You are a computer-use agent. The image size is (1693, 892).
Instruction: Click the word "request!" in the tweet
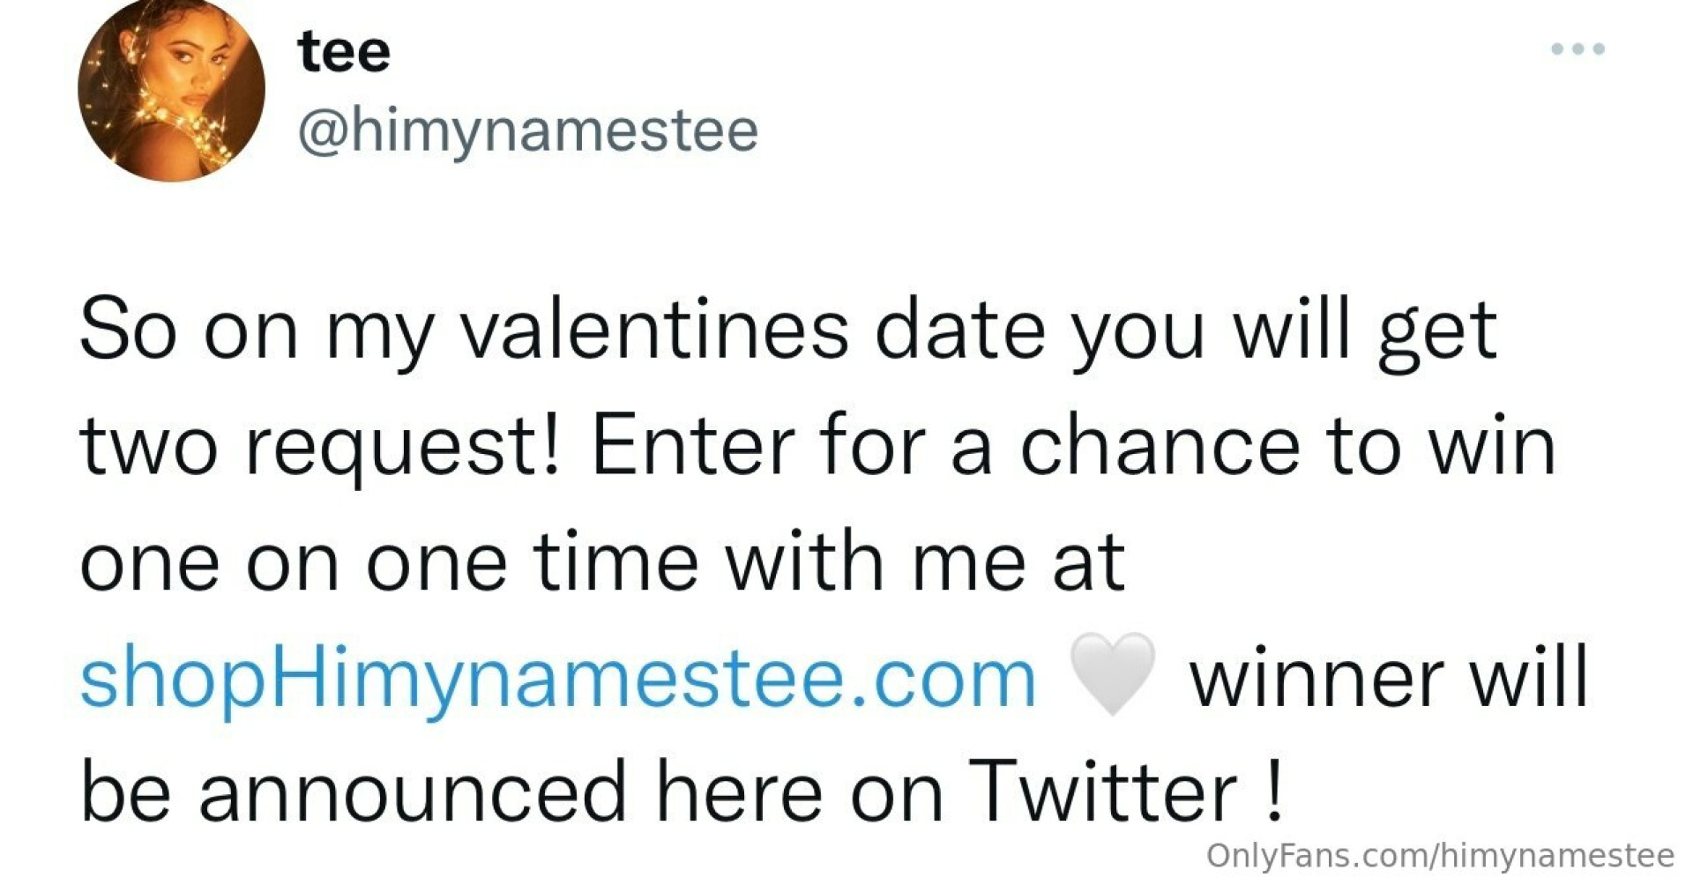401,446
